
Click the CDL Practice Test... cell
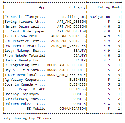pyautogui.click(x=25, y=41)
